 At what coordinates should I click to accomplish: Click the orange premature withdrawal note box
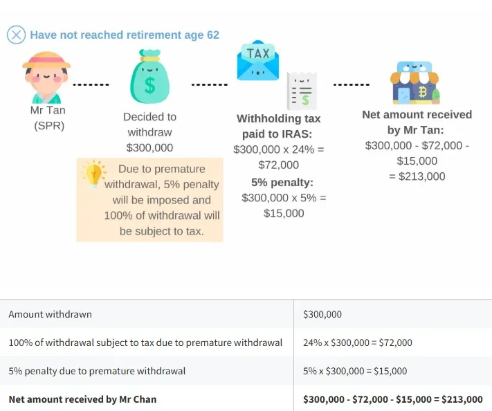click(x=150, y=200)
